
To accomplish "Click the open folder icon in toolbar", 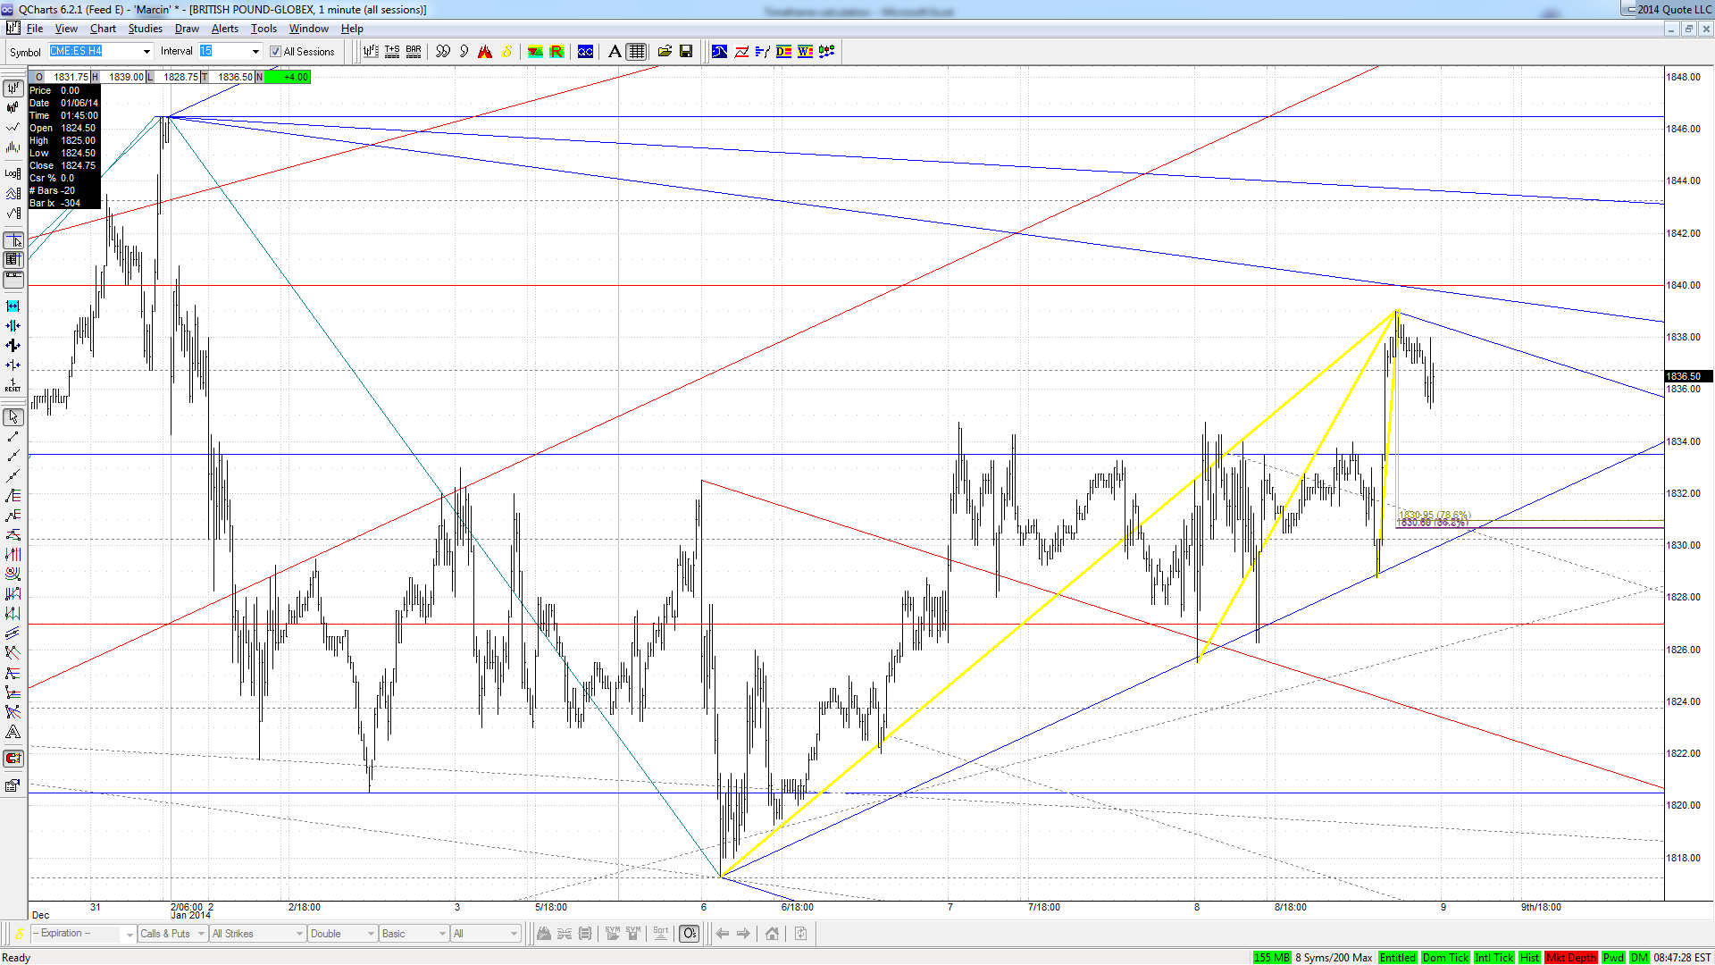I will 665,52.
